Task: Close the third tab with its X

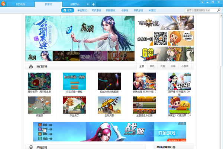Action: pos(88,4)
